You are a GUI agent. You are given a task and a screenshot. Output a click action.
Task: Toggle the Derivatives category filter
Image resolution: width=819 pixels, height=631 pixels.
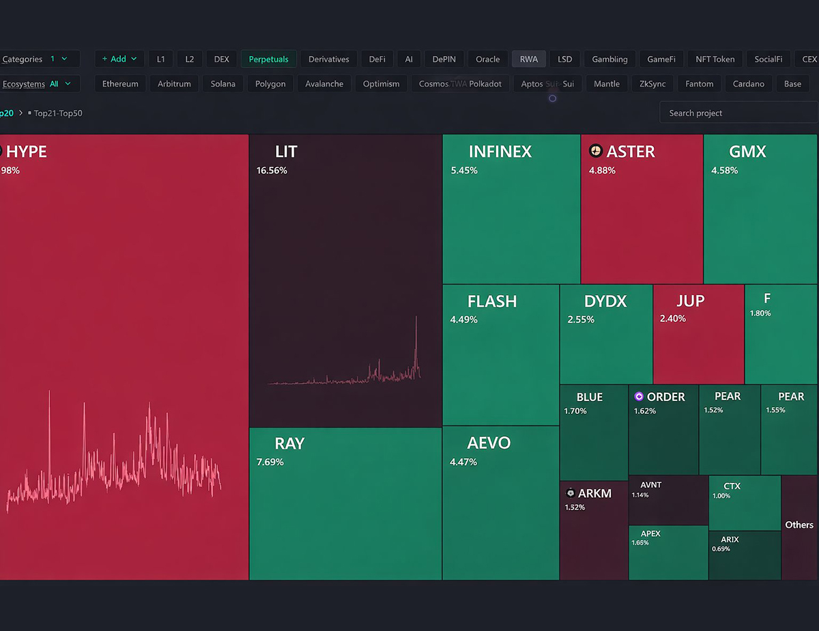point(329,59)
